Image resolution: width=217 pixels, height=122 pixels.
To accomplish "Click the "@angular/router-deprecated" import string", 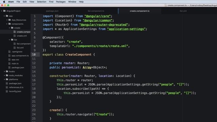I will [104, 25].
